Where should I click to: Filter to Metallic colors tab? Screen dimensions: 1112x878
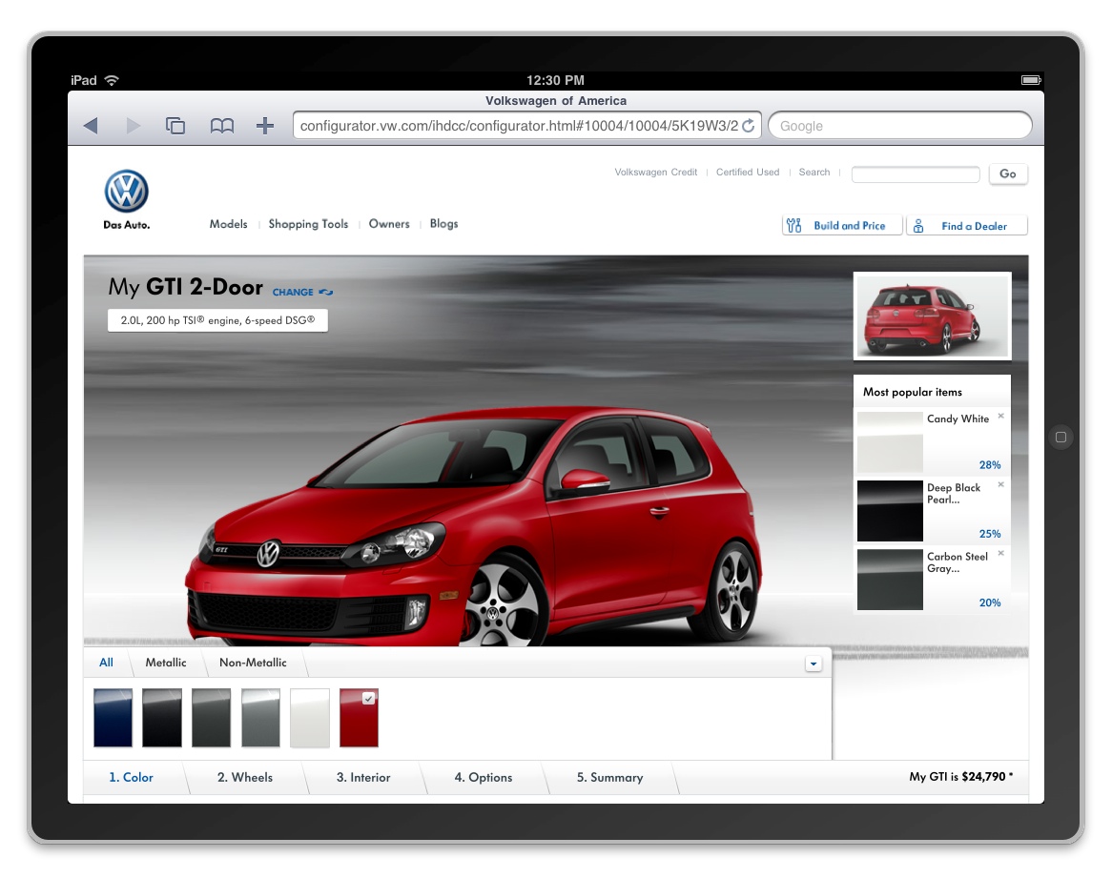click(x=166, y=663)
